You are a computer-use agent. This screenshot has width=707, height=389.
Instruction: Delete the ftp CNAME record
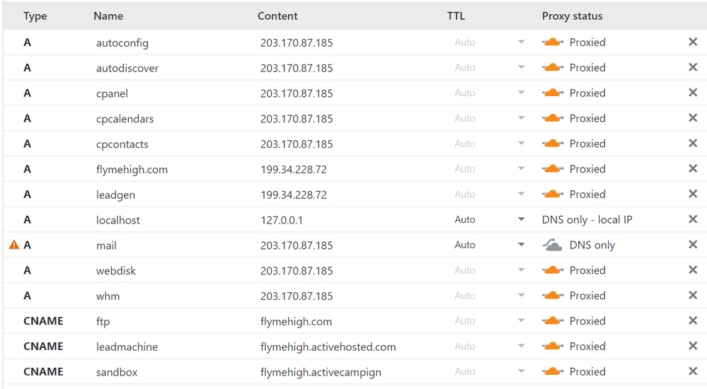[x=693, y=321]
